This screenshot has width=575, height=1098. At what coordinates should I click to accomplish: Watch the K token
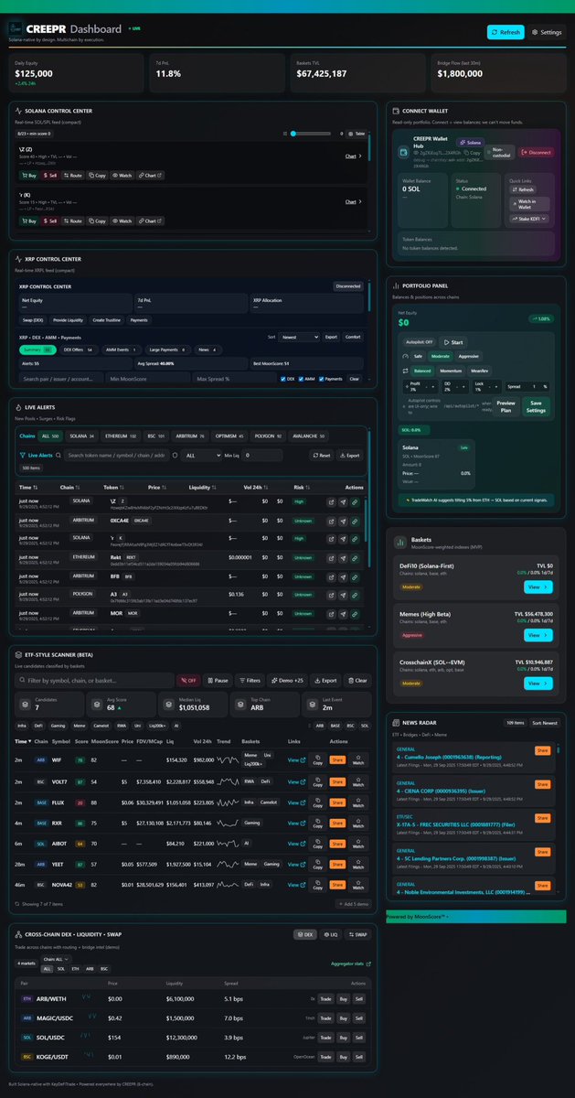tap(122, 221)
